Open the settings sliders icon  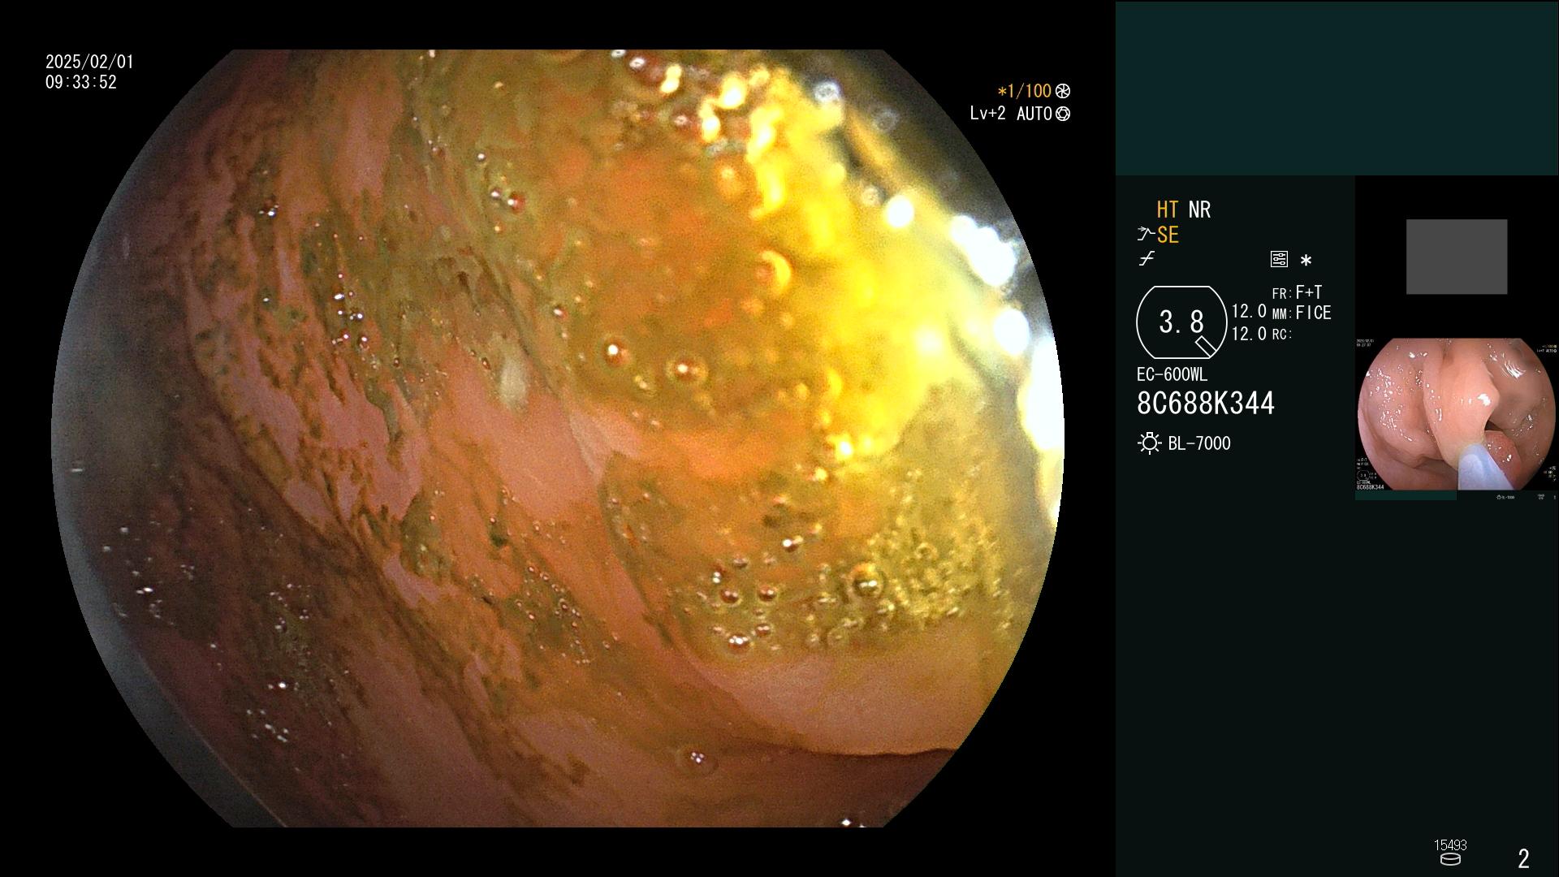click(1279, 259)
